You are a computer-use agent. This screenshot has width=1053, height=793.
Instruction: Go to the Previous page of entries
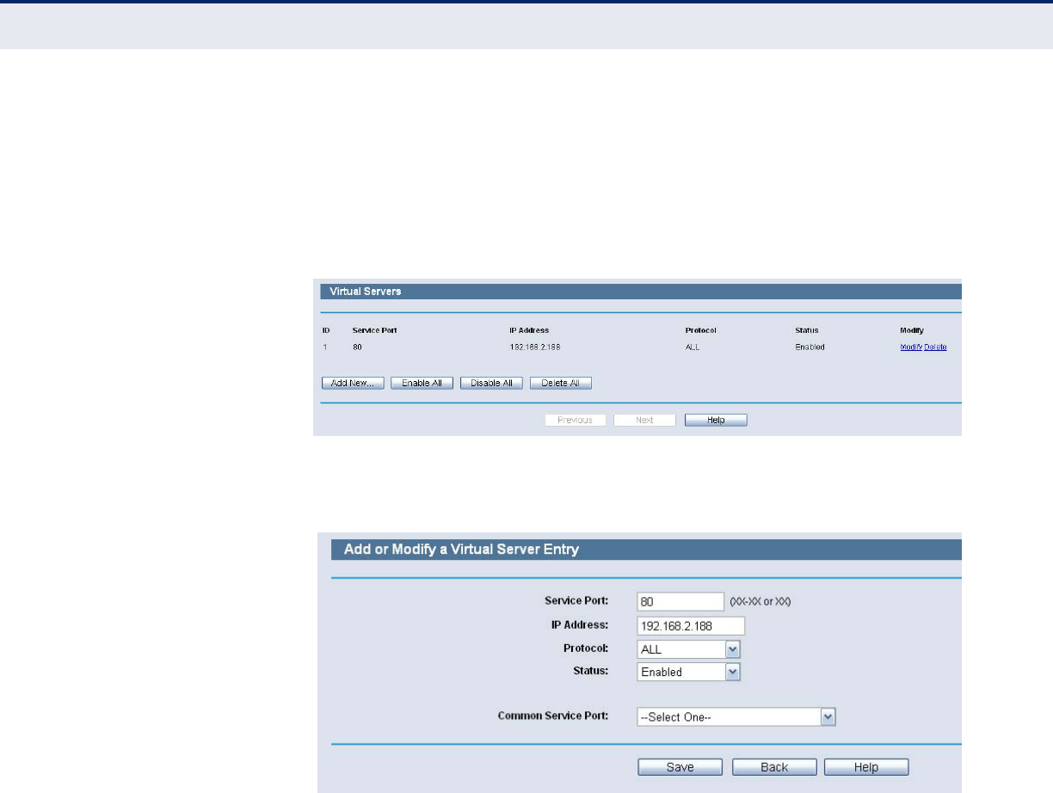click(575, 420)
